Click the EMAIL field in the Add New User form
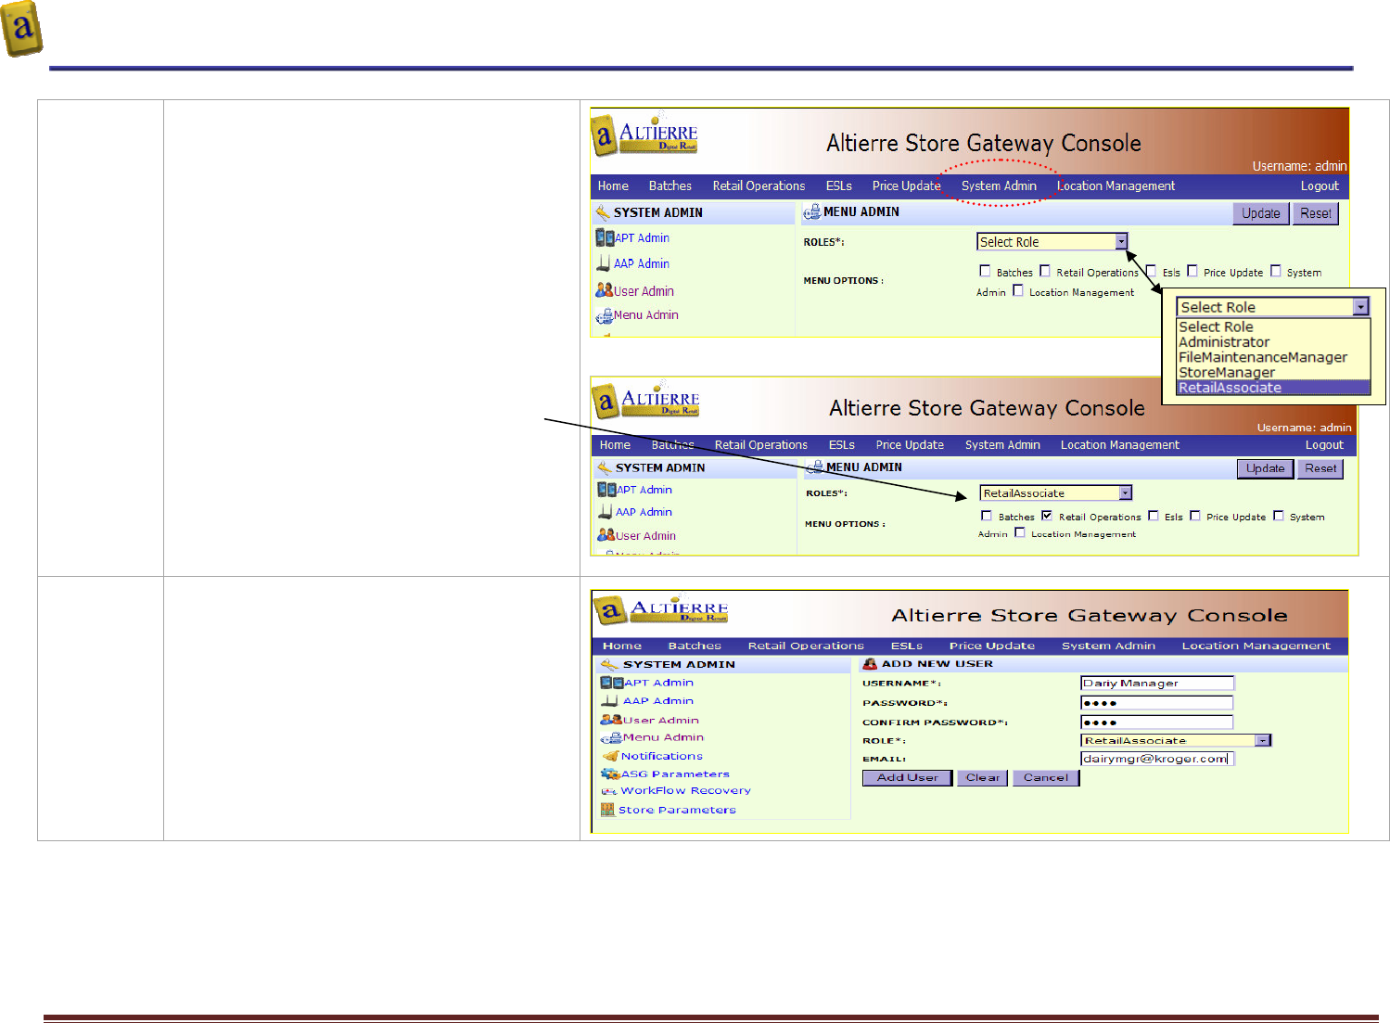 click(1157, 759)
